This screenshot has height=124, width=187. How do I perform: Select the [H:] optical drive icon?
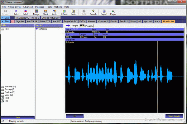click(2, 98)
